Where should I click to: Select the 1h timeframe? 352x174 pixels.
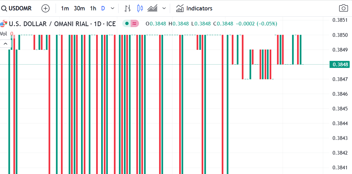click(93, 8)
